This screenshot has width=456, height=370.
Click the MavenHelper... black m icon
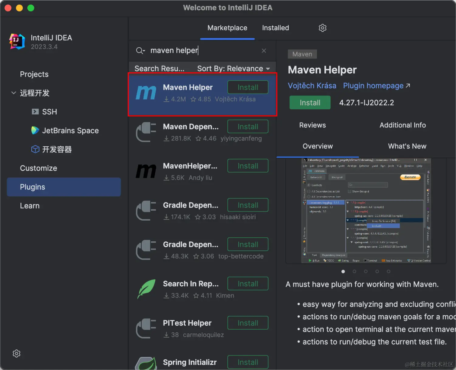(146, 171)
